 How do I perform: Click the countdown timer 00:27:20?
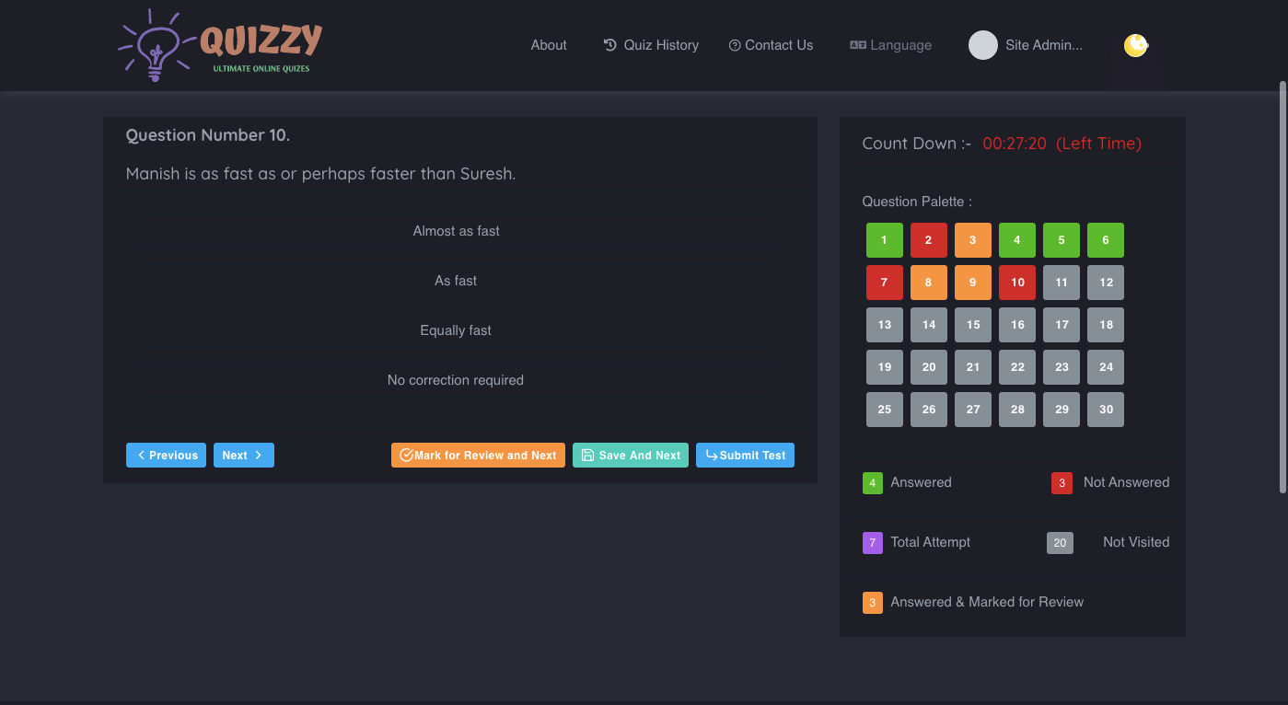click(x=1015, y=144)
